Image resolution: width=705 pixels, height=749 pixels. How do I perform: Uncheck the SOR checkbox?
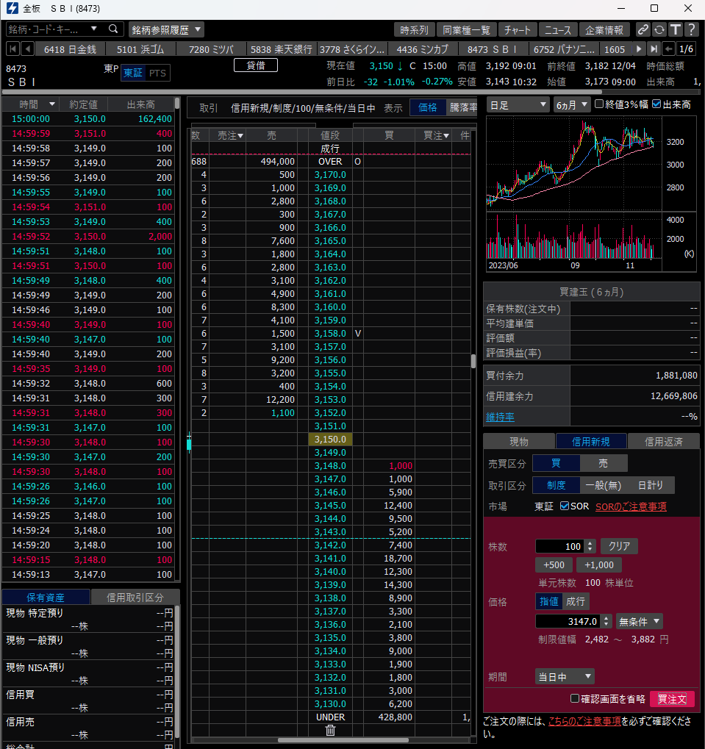pos(565,506)
